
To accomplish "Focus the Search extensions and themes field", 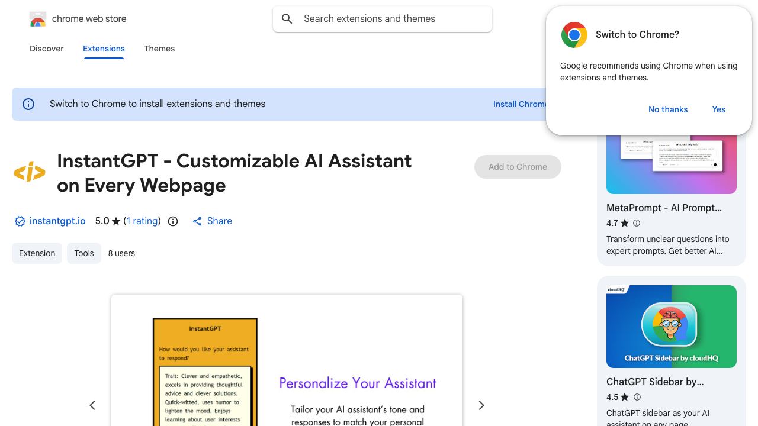I will 383,19.
